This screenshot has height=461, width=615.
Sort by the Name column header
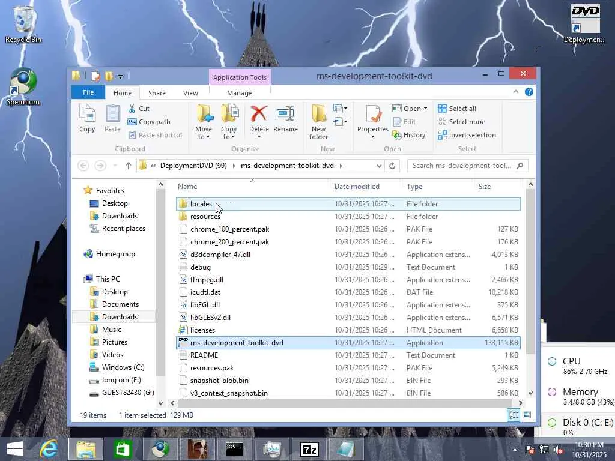click(252, 187)
